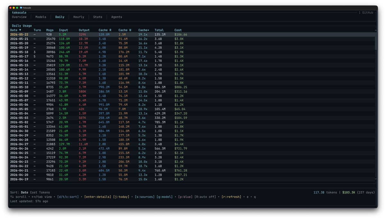Click the Daily Usage panel title
Image resolution: width=386 pixels, height=219 pixels.
click(x=22, y=26)
